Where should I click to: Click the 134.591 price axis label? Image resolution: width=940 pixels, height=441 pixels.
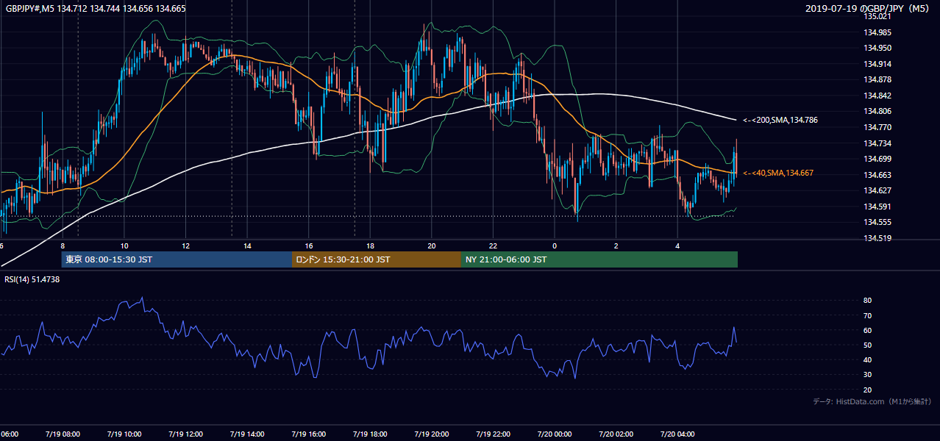(x=877, y=207)
